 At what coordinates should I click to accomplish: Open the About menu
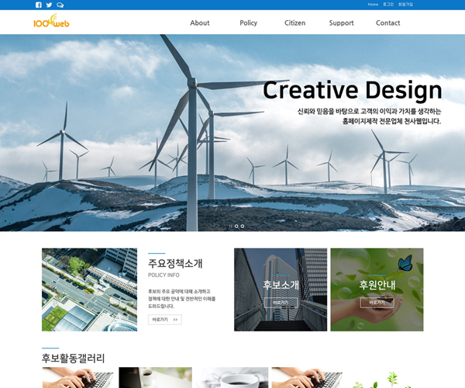[200, 23]
